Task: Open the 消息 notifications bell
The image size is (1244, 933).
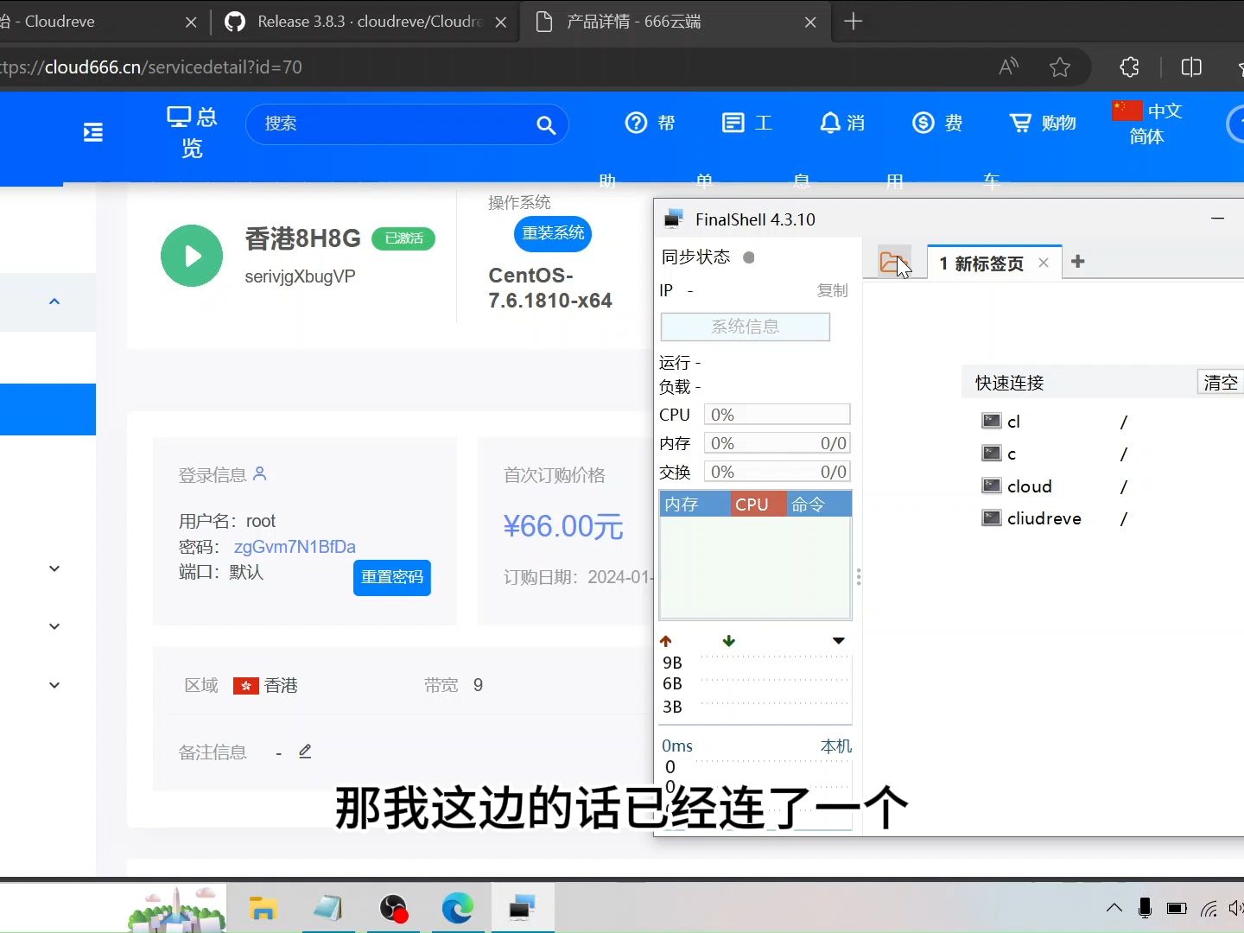Action: tap(842, 124)
